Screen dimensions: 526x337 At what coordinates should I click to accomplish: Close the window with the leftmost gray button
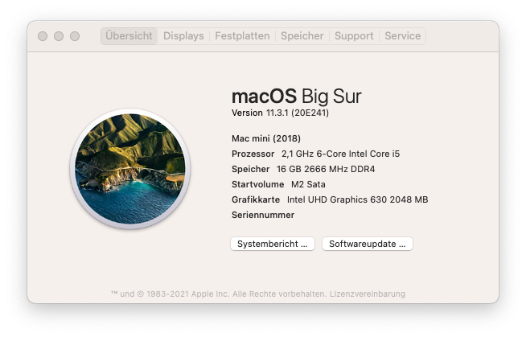point(43,36)
